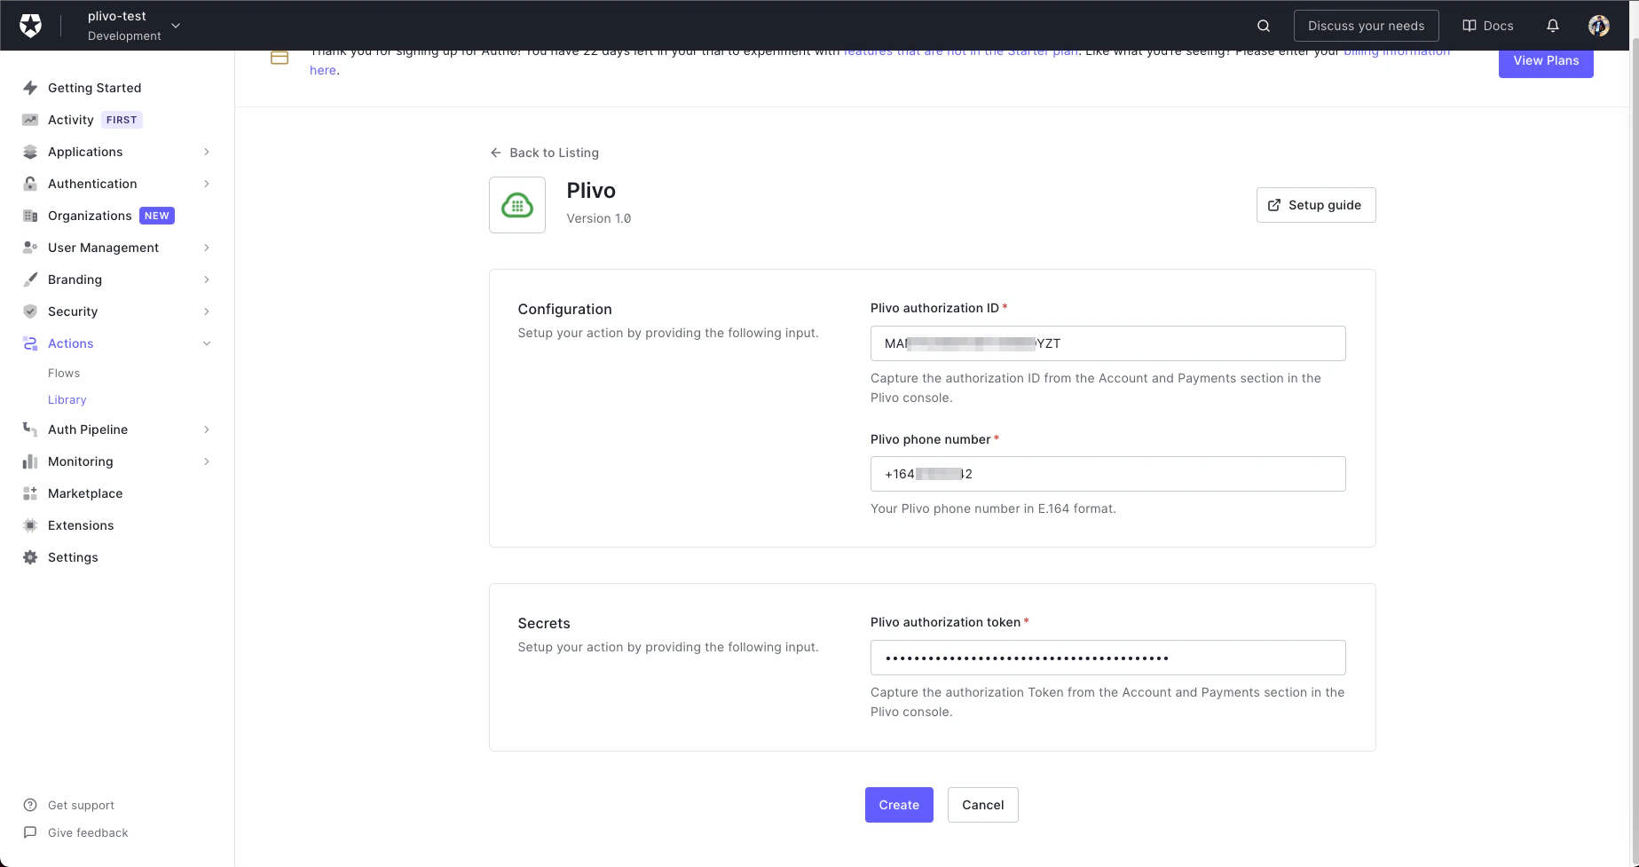Open the Getting Started page

click(x=95, y=88)
